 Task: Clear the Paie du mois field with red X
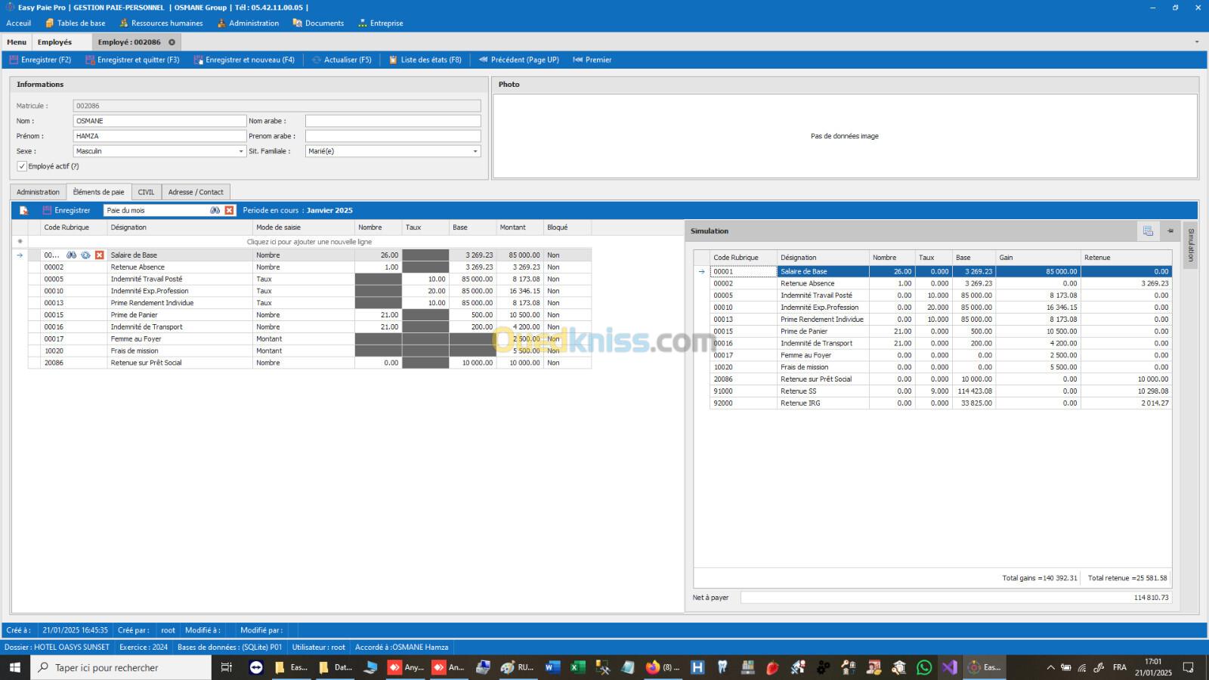click(x=229, y=211)
